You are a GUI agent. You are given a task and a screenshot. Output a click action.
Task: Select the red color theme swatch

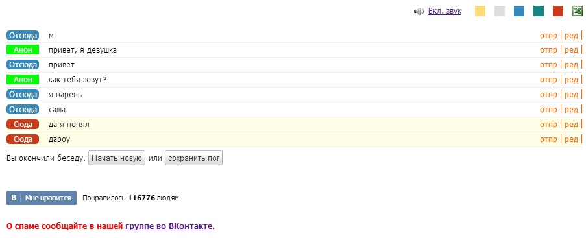tap(558, 11)
